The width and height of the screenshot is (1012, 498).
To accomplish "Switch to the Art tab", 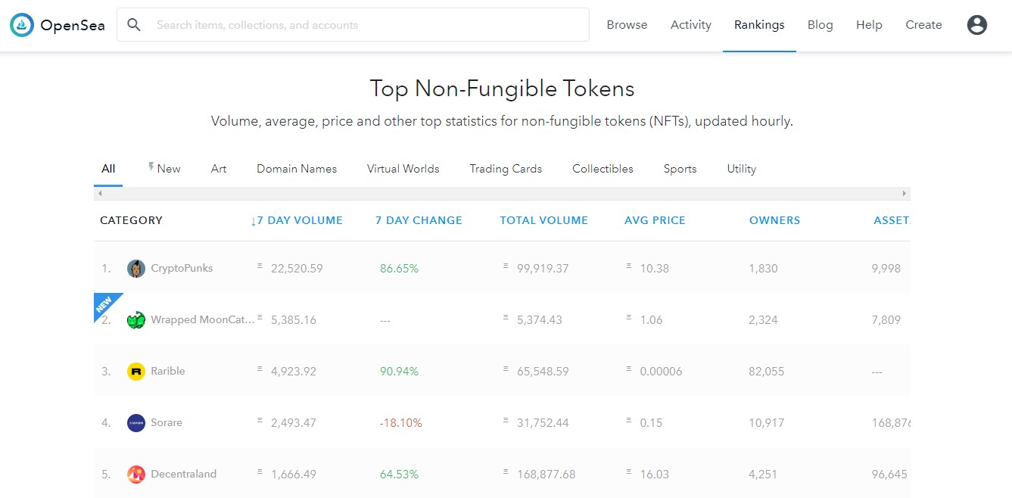I will tap(219, 169).
